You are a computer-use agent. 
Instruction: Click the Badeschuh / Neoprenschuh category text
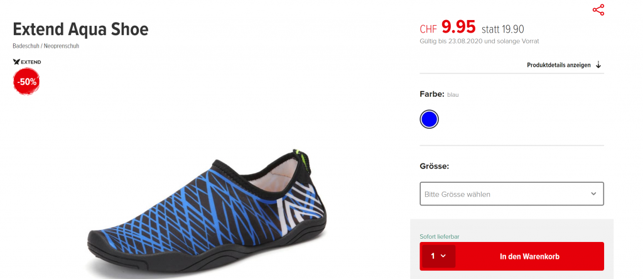[46, 46]
